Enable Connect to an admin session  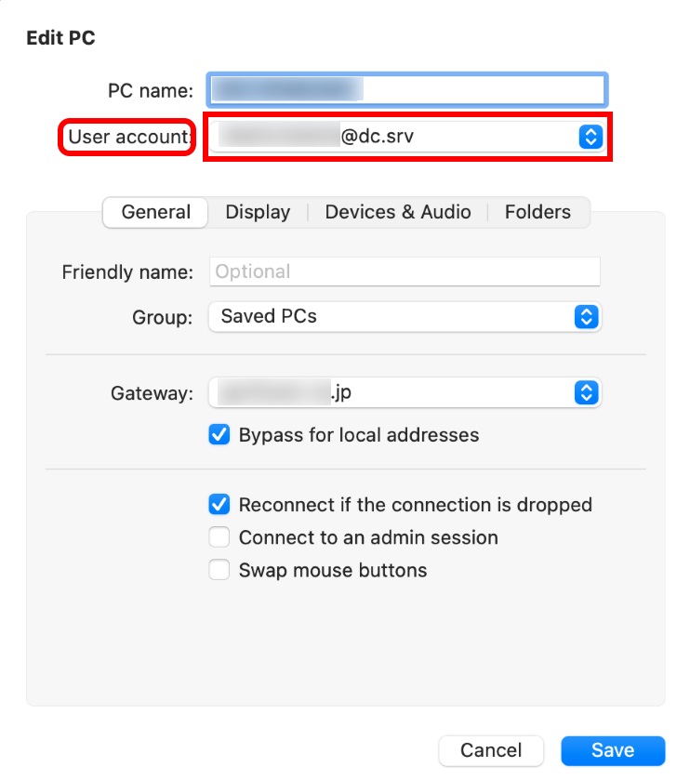pyautogui.click(x=219, y=537)
